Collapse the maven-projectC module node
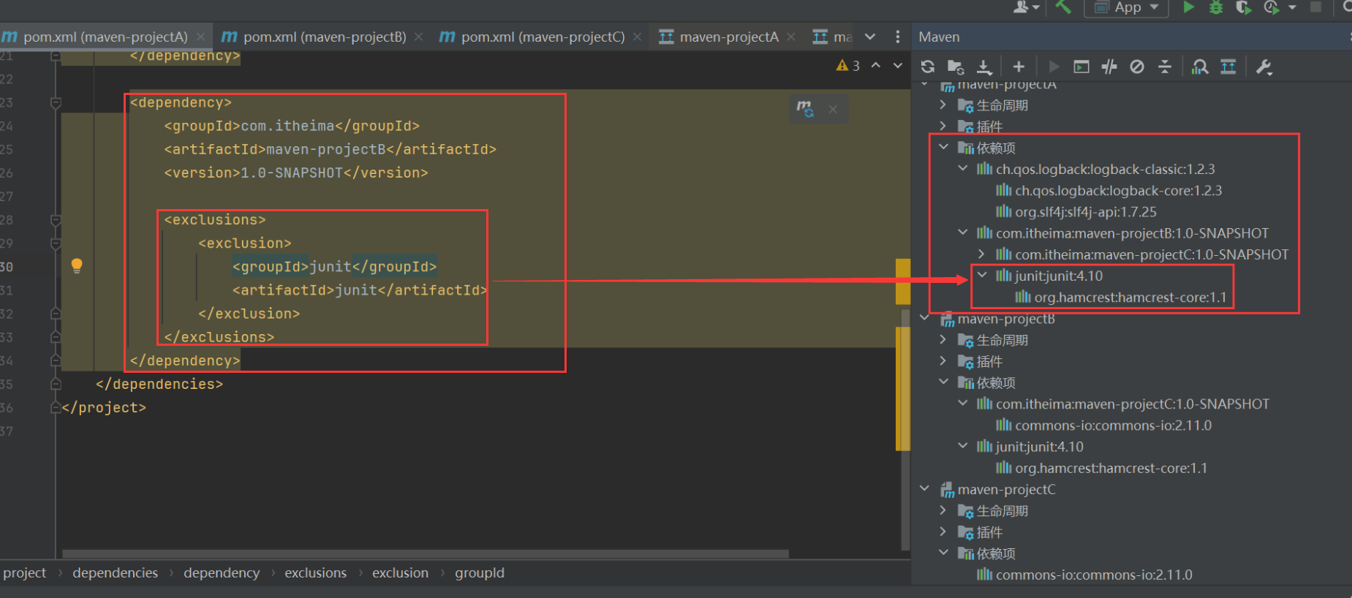 (925, 489)
